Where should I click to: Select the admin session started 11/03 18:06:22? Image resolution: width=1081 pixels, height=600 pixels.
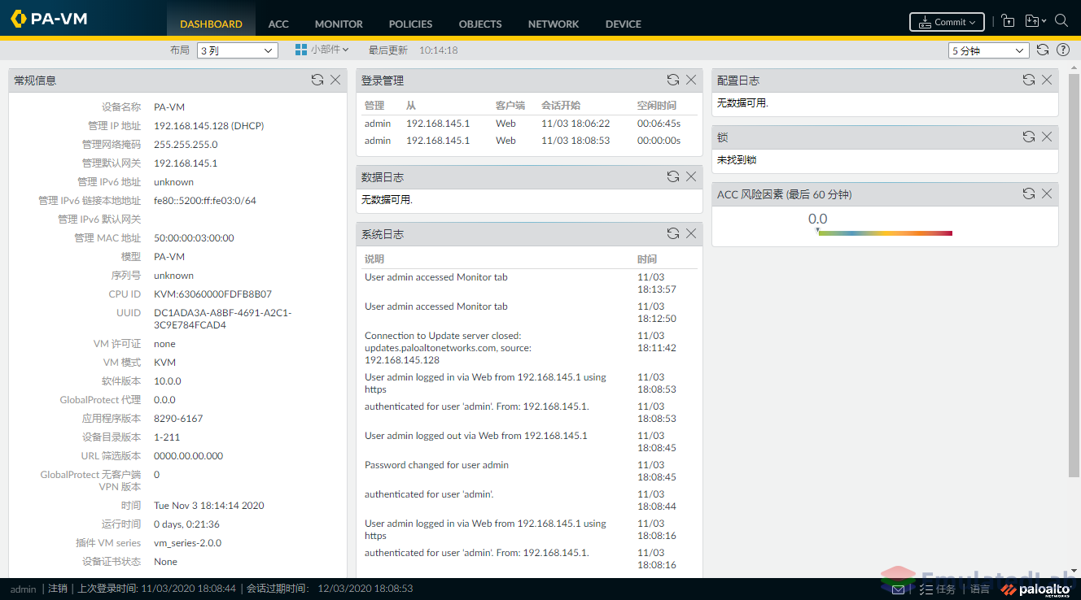[529, 124]
